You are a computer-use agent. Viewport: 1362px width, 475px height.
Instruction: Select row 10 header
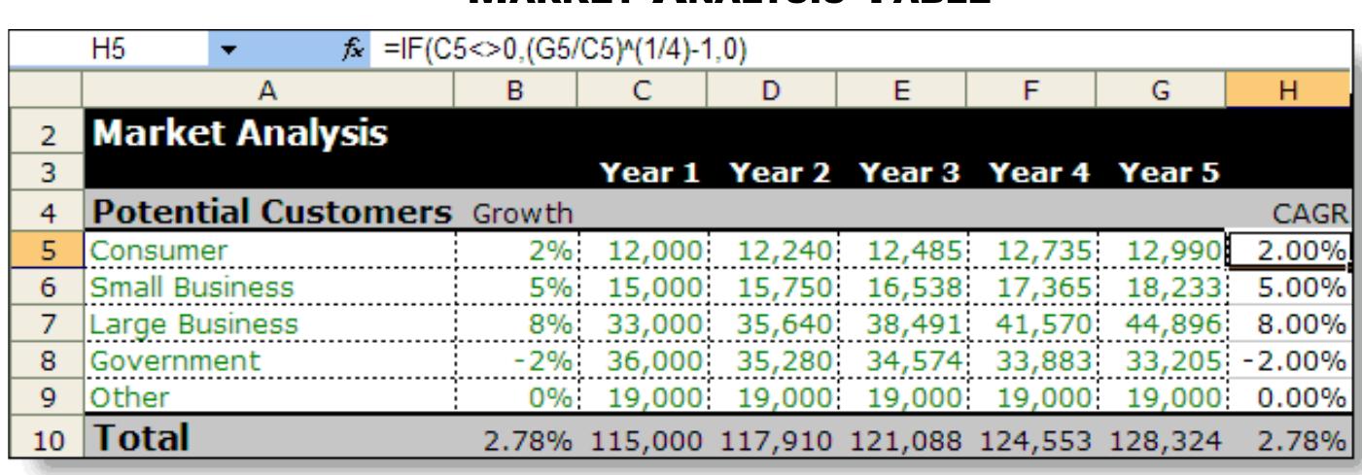pyautogui.click(x=41, y=440)
